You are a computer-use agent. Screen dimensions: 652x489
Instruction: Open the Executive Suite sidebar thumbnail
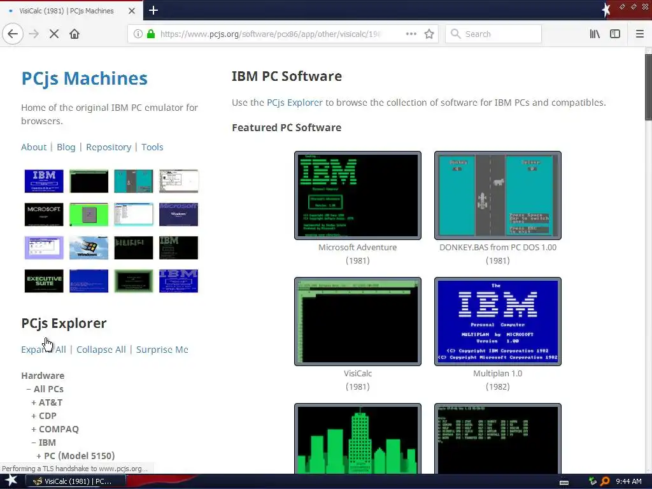(44, 281)
